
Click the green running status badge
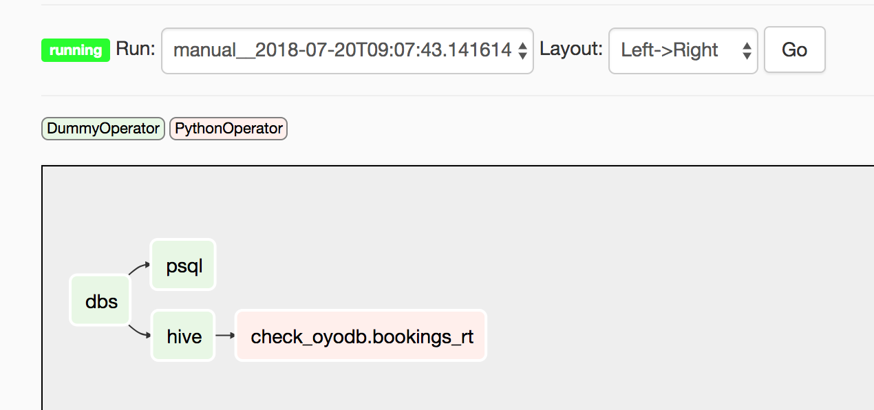[x=76, y=50]
